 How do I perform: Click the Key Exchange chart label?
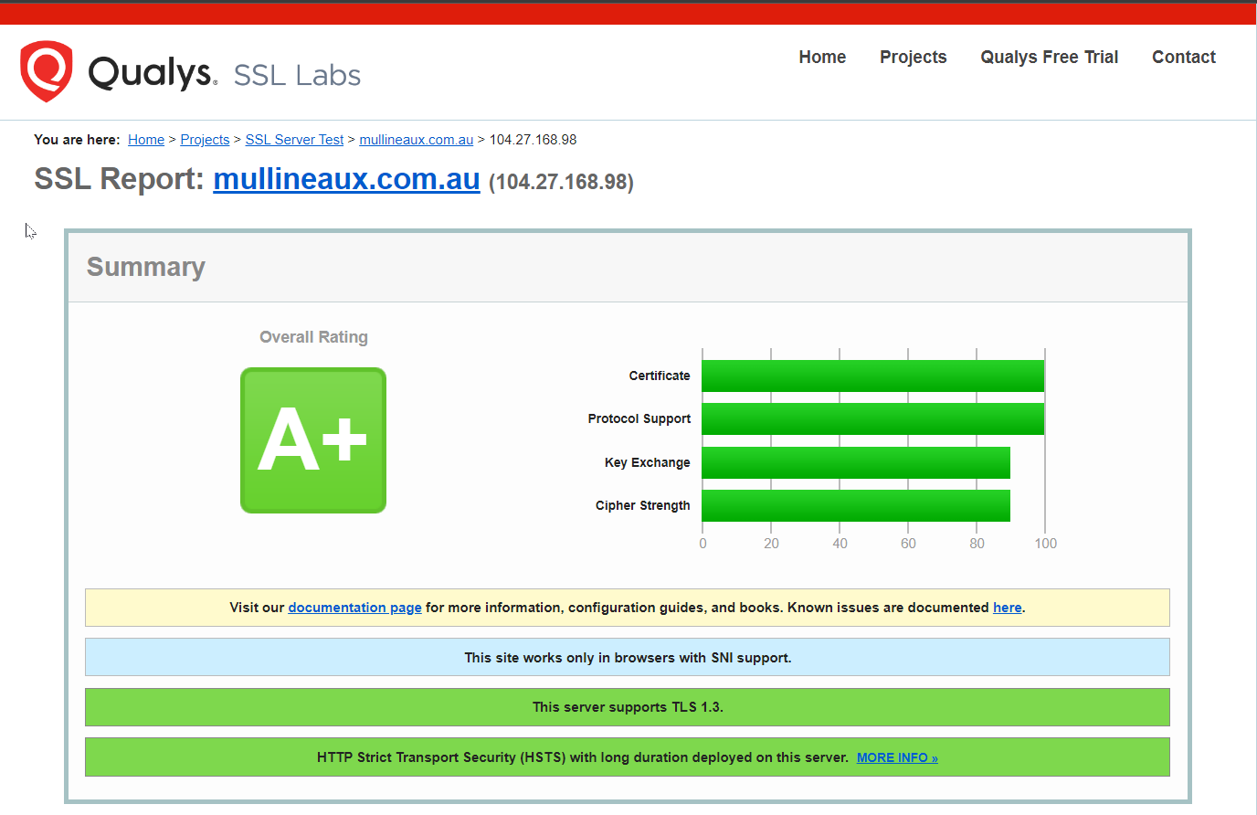tap(648, 462)
